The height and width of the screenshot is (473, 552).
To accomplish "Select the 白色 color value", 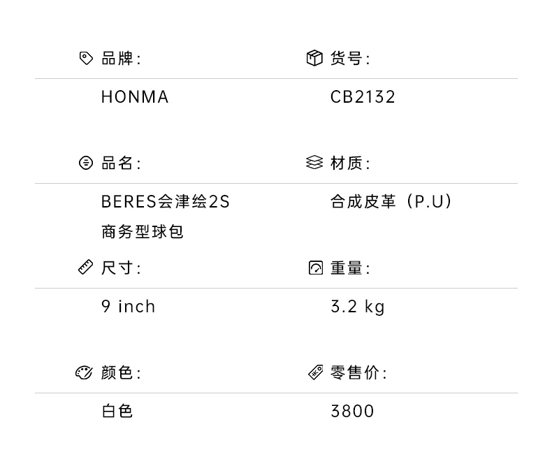I will click(x=117, y=411).
